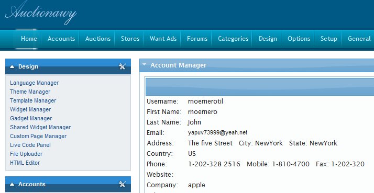
Task: Click the address The five Street
Action: pyautogui.click(x=210, y=143)
